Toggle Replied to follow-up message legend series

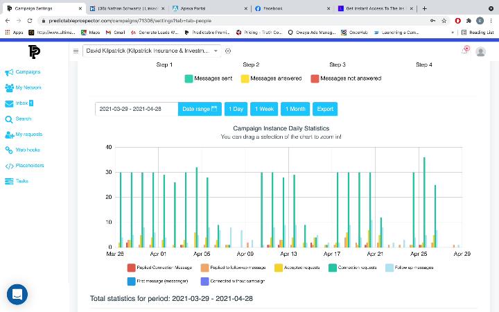point(234,268)
